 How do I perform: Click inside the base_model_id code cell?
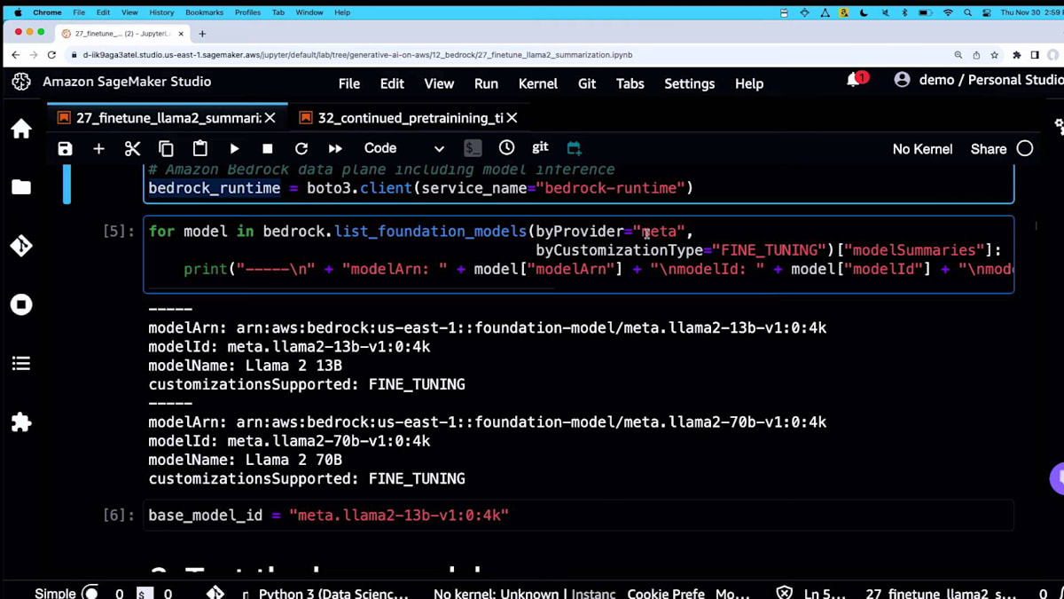[x=577, y=516]
